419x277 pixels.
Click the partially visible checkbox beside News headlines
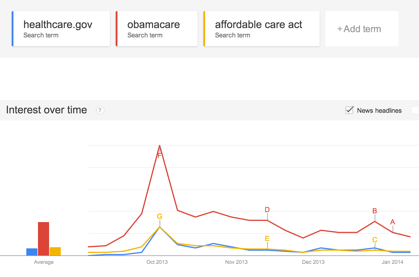click(x=415, y=110)
